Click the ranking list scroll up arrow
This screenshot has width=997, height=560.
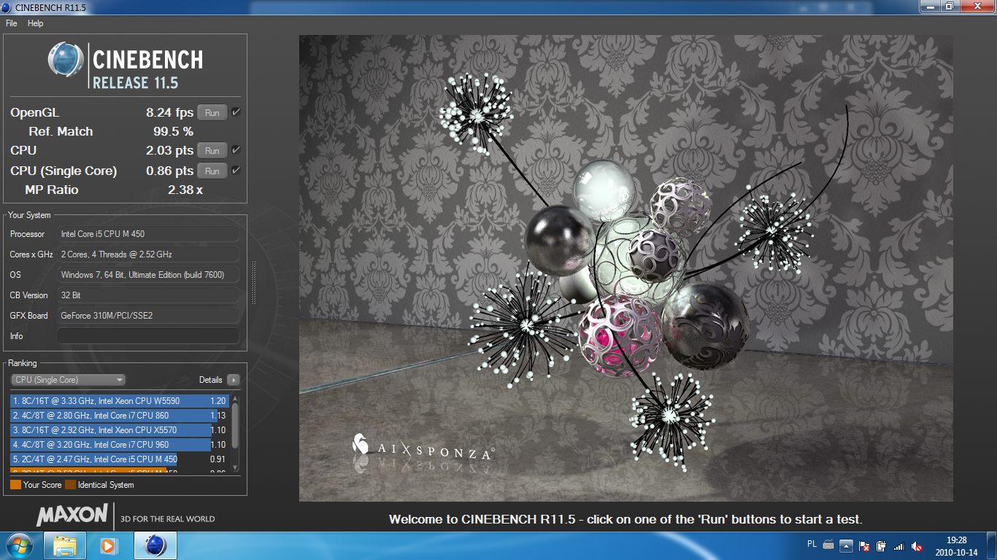tap(235, 399)
